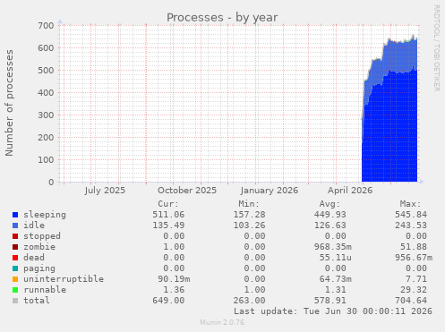Click the 'zombie' legend label

(39, 247)
